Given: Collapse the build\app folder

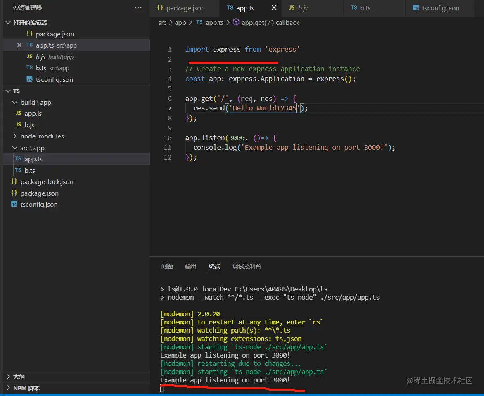Looking at the screenshot, I should coord(14,102).
